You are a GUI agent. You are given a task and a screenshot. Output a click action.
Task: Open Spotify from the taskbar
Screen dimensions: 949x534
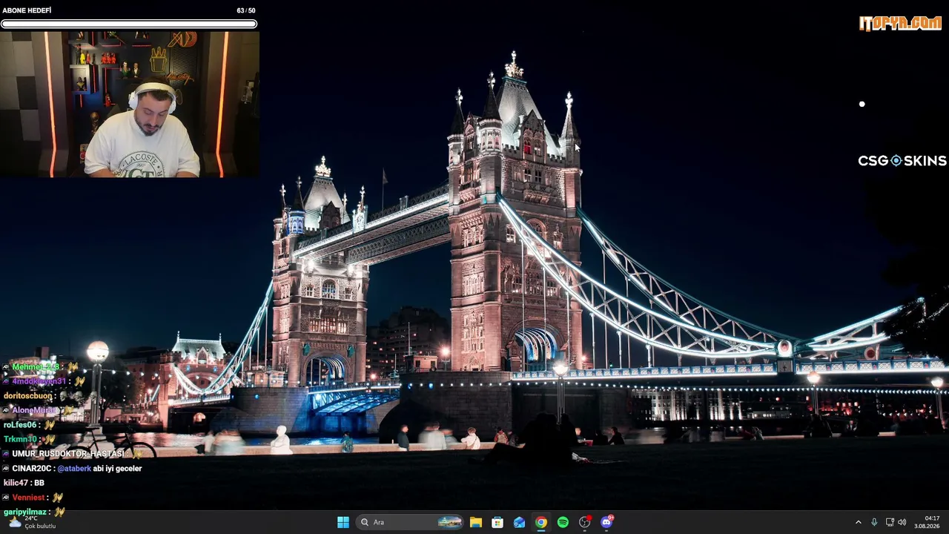563,522
